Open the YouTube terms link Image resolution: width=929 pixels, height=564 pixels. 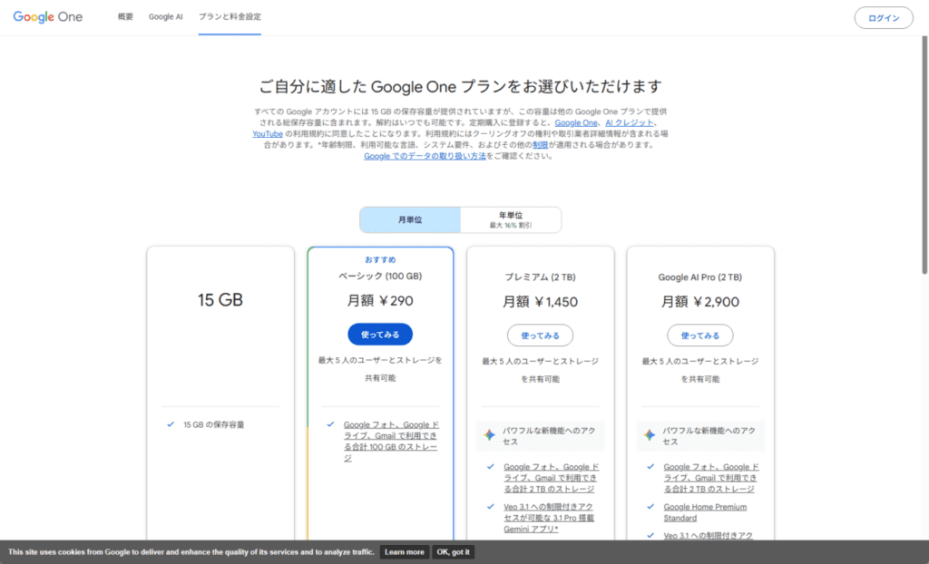[x=268, y=133]
